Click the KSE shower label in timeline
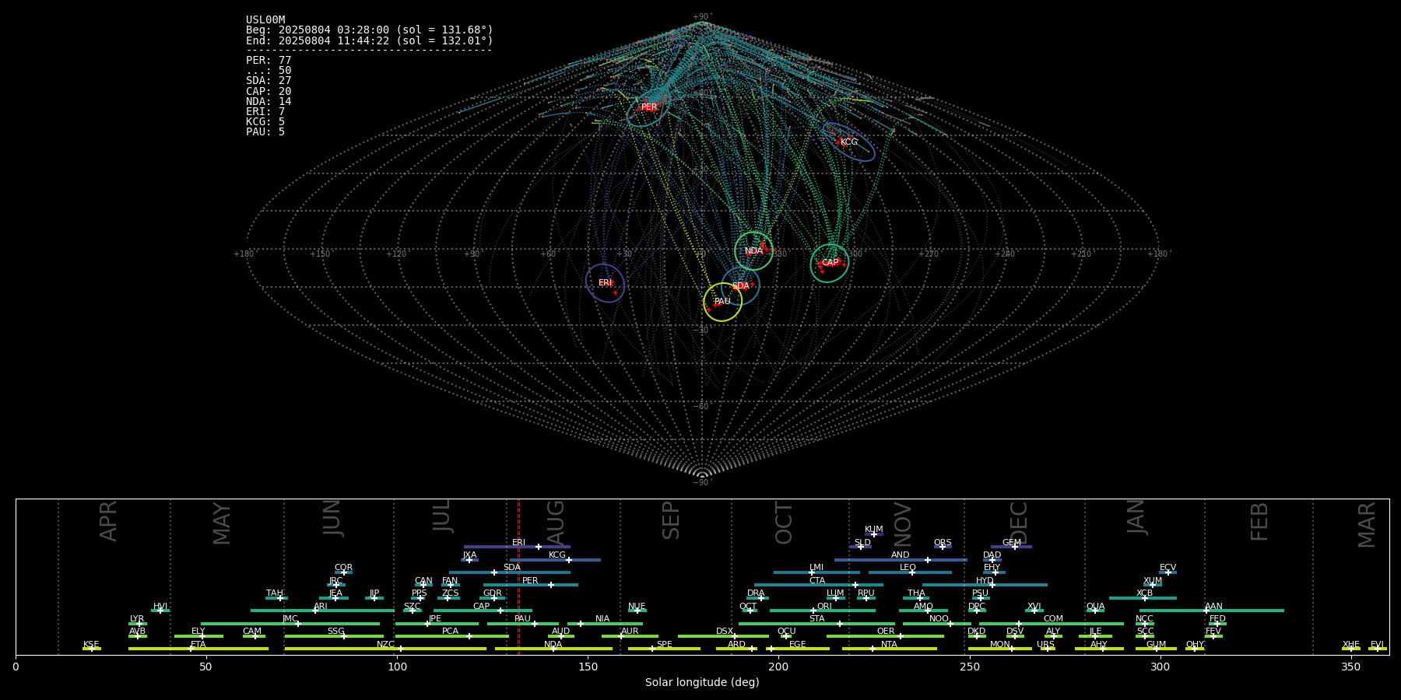1401x700 pixels. pos(91,645)
